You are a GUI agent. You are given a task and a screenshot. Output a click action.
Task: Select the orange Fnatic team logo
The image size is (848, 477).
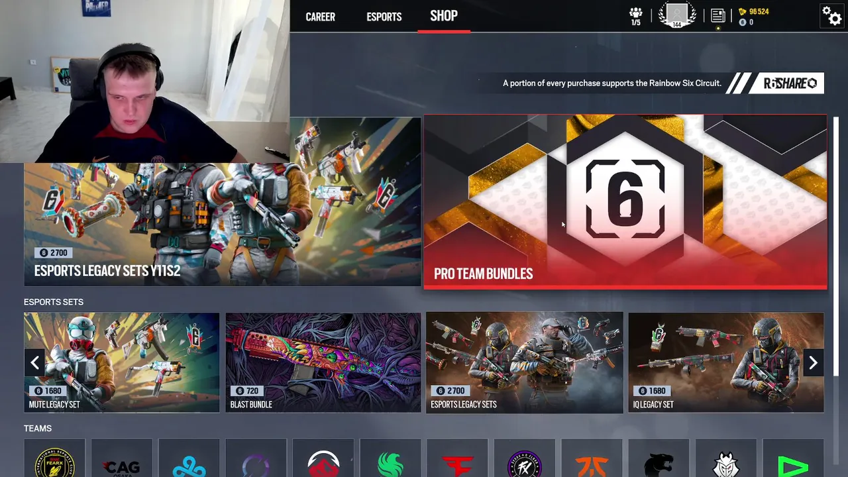pos(592,458)
